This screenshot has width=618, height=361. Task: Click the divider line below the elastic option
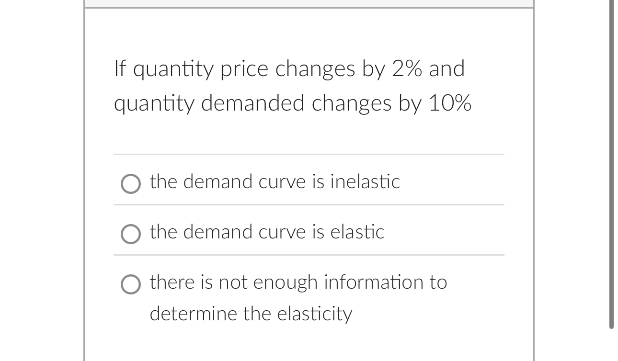point(309,254)
